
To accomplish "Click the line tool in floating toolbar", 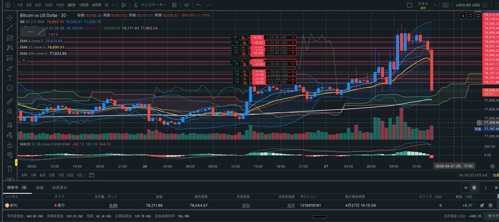I will pyautogui.click(x=31, y=32).
